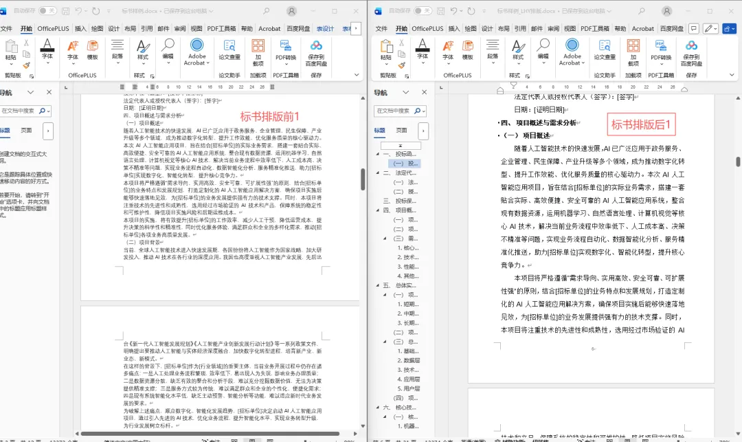
Task: Click user account avatar in left window
Action: 292,11
